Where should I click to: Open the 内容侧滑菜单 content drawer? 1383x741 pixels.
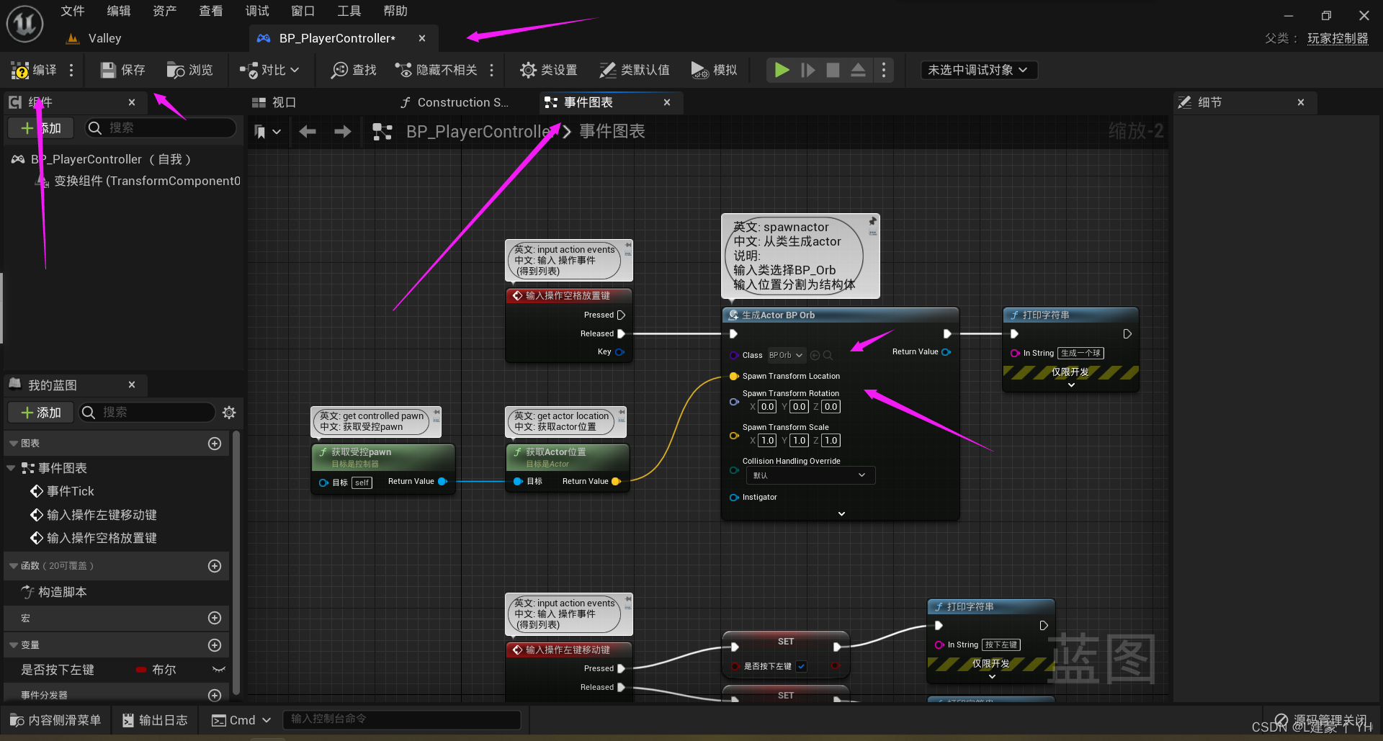point(55,720)
